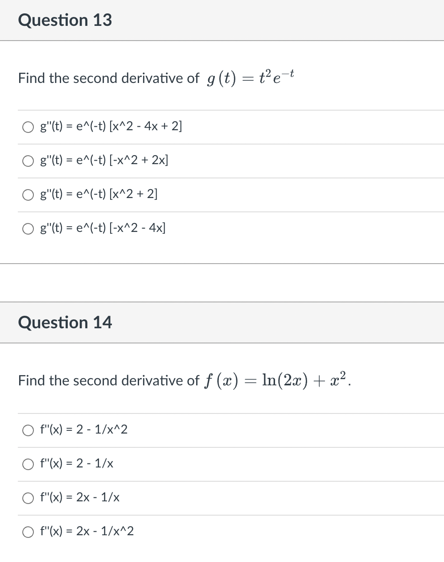
Task: Click answer text "f''(x) = 2x - 1/x"
Action: pyautogui.click(x=80, y=498)
